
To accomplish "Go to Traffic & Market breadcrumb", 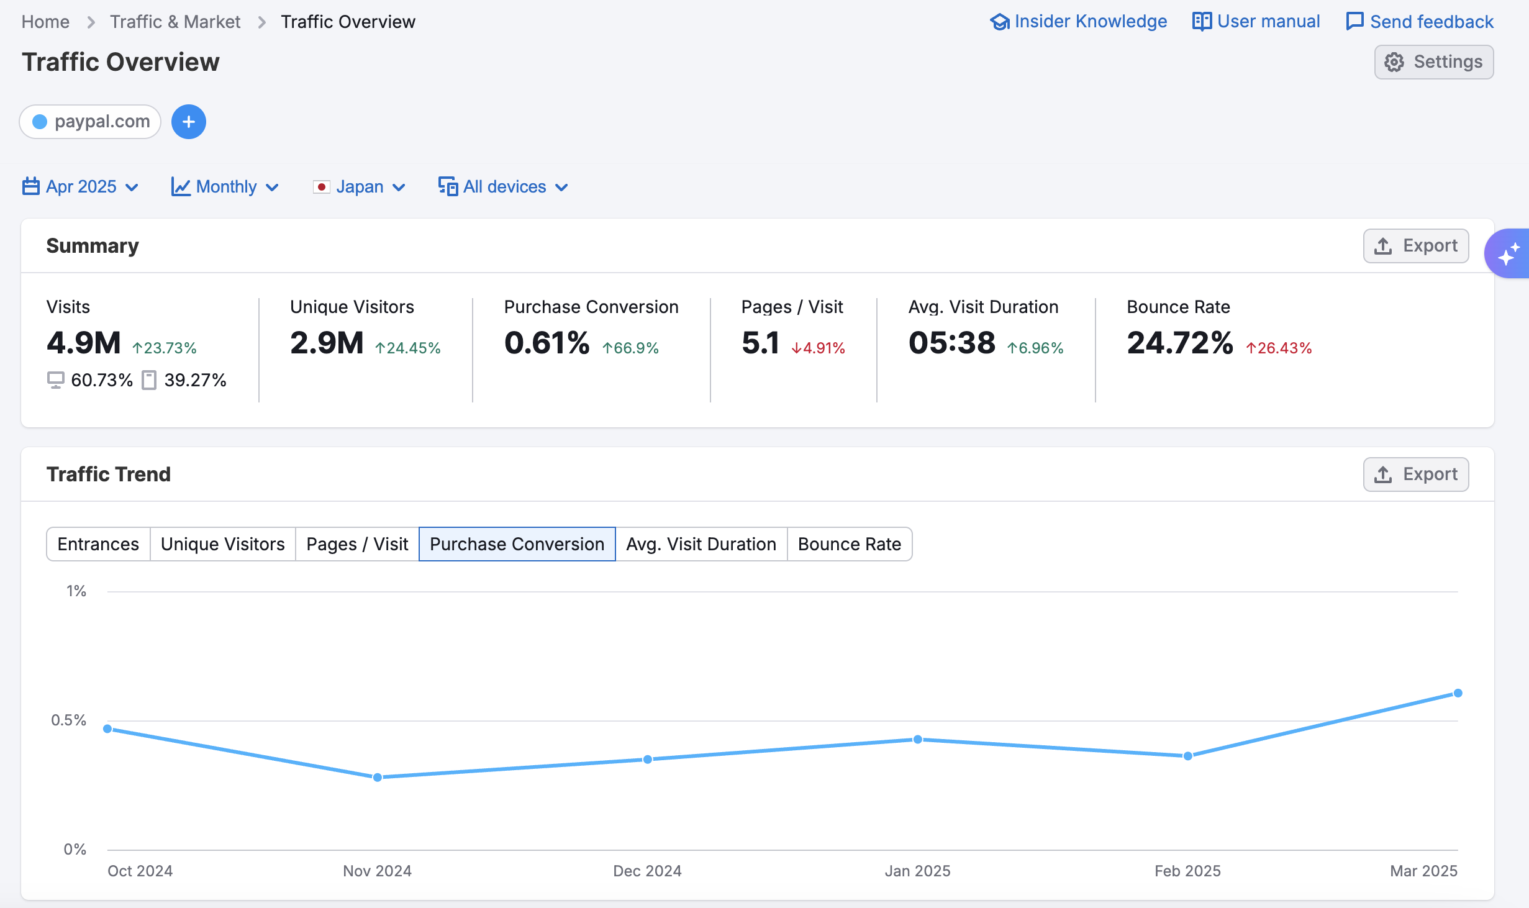I will pos(175,22).
